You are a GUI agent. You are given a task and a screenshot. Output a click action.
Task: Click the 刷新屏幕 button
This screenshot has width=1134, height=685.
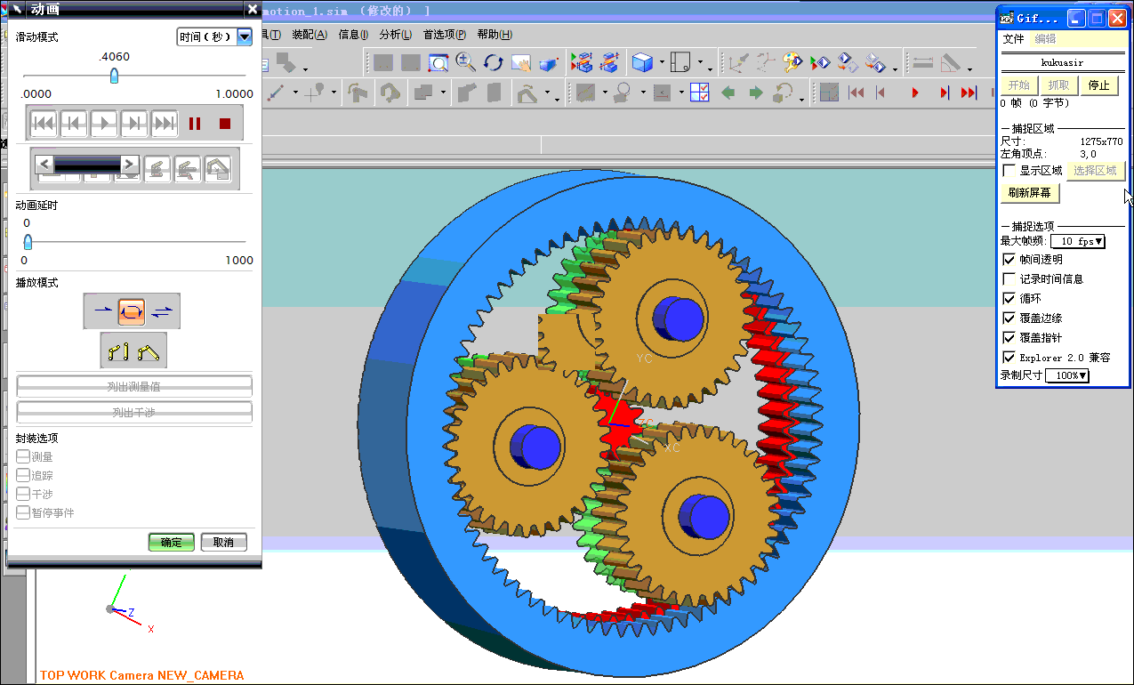1029,193
